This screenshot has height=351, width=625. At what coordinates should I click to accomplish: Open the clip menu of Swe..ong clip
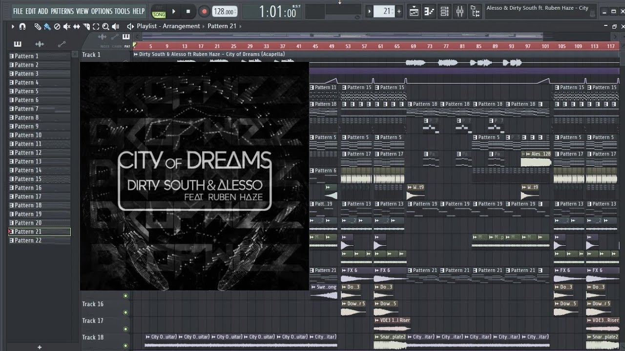click(x=312, y=287)
